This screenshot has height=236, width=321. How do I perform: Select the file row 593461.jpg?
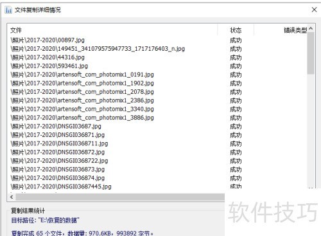(x=49, y=66)
